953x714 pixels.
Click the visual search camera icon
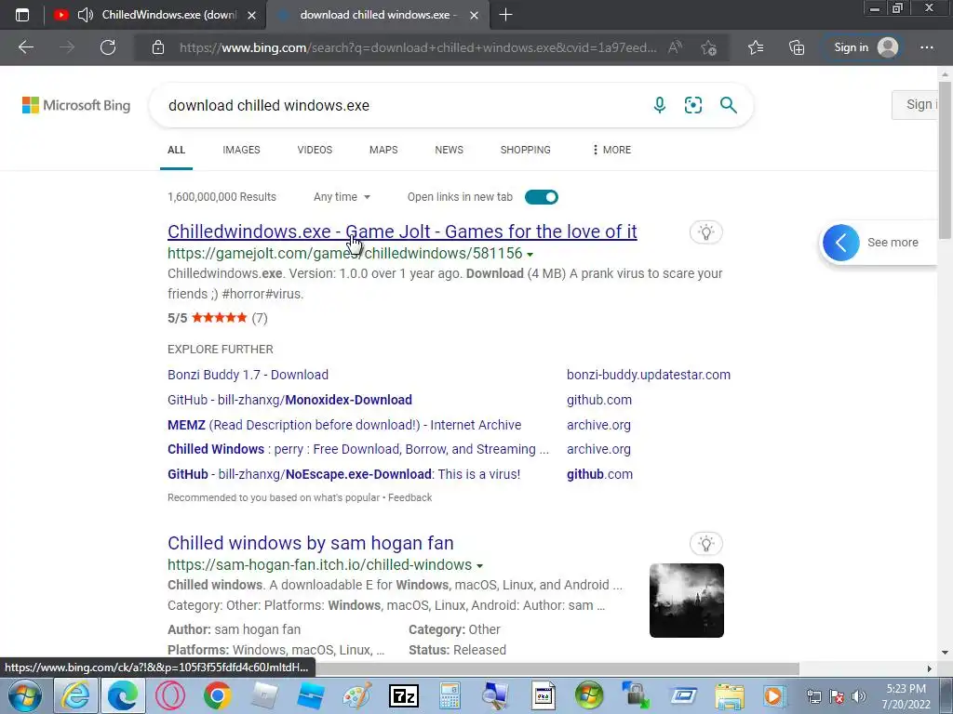(692, 105)
